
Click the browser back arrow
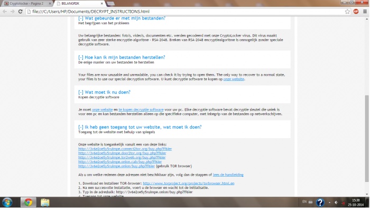pyautogui.click(x=5, y=11)
